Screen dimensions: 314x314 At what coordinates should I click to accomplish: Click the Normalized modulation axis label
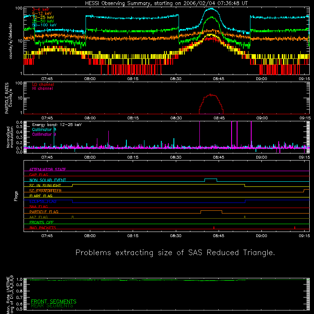click(x=9, y=137)
